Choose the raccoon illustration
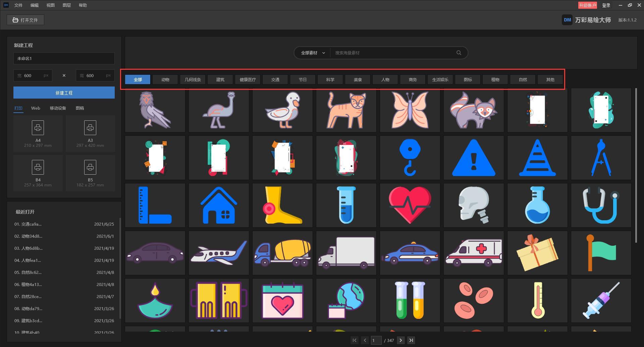Image resolution: width=644 pixels, height=347 pixels. pyautogui.click(x=474, y=110)
